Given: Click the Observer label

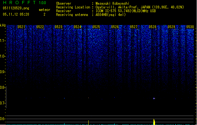Looking at the screenshot, I should point(64,3).
